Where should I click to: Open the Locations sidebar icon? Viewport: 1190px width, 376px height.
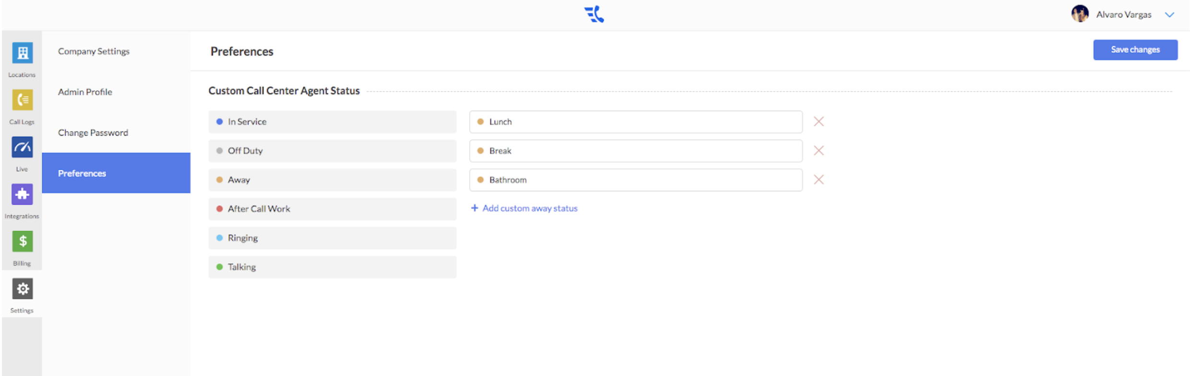22,53
